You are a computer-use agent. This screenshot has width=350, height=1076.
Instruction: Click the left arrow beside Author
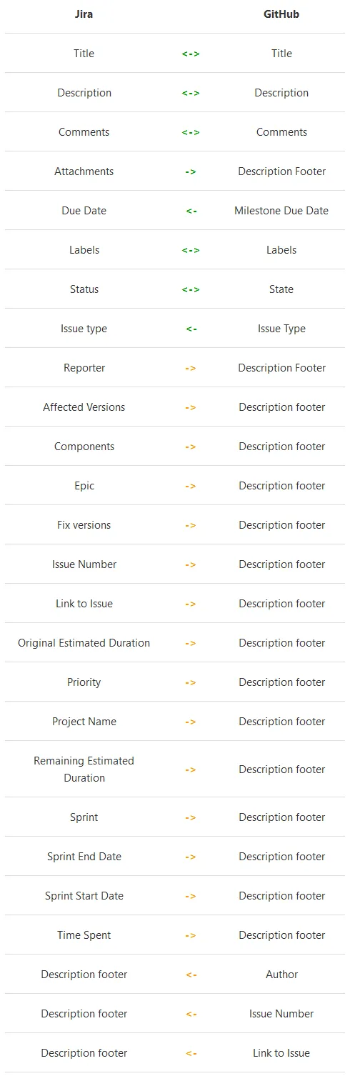click(191, 975)
